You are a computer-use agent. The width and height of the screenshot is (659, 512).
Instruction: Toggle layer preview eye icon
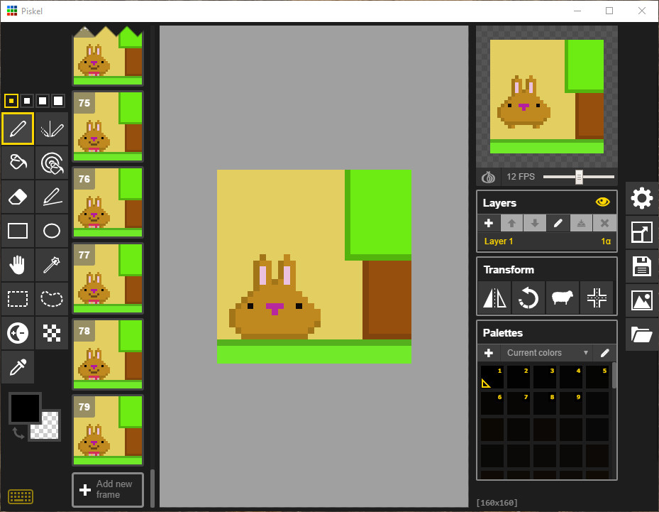(602, 202)
